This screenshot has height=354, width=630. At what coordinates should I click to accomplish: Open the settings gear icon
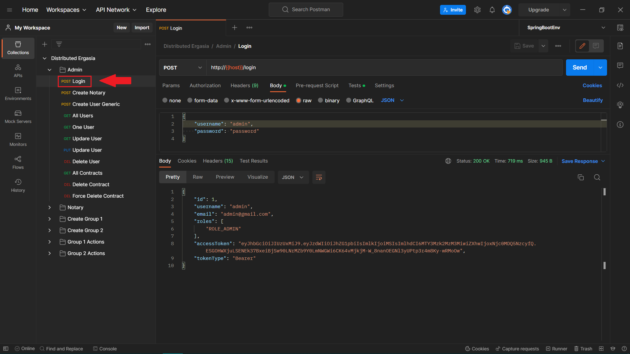[477, 10]
